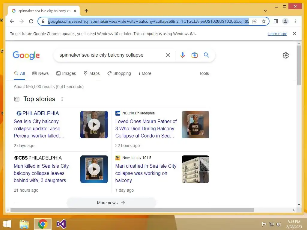
Task: Open search Tools
Action: click(x=204, y=73)
